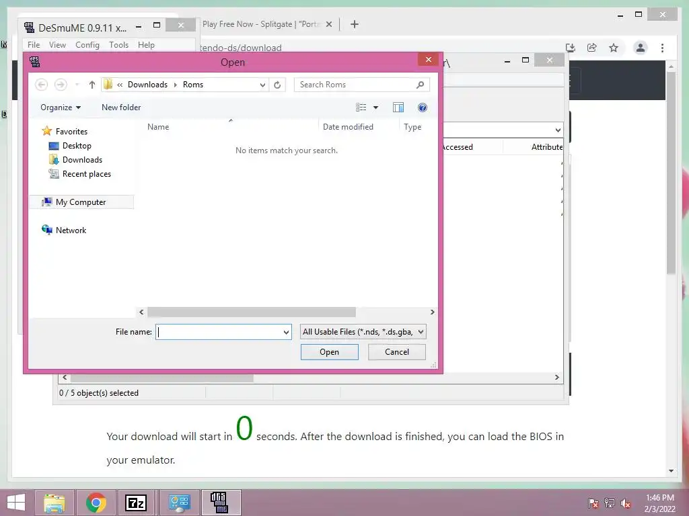Open File Explorer from taskbar
This screenshot has height=516, width=689.
click(54, 503)
